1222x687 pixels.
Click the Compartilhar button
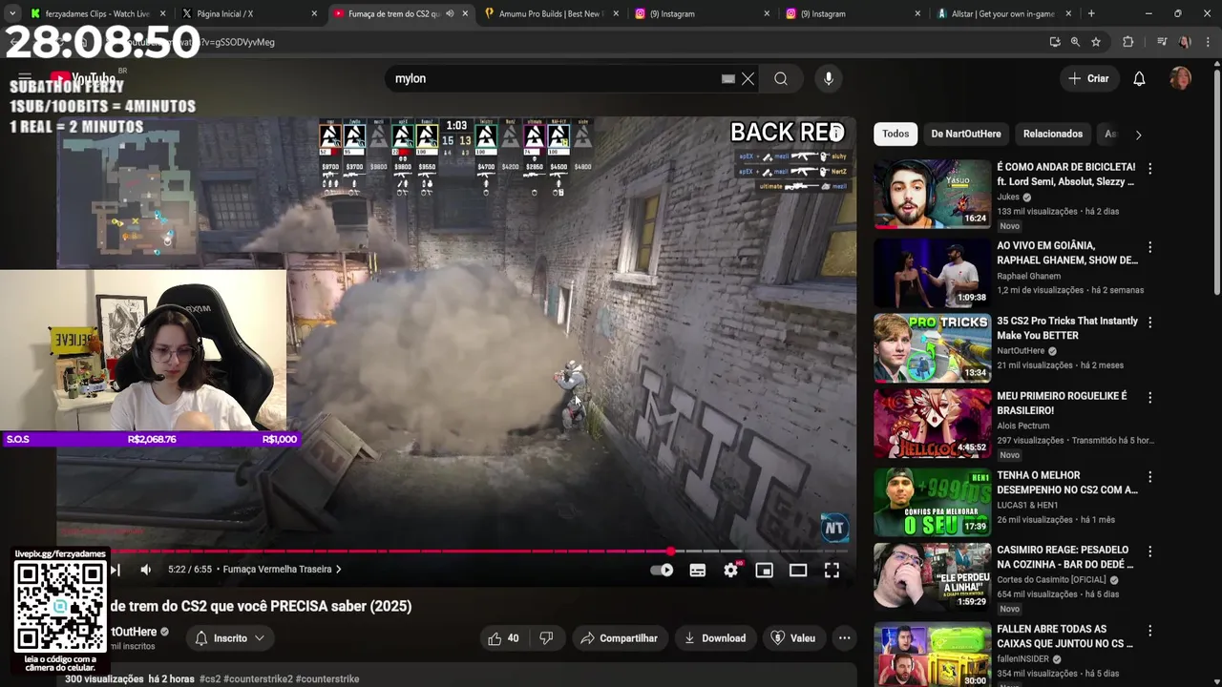click(619, 638)
